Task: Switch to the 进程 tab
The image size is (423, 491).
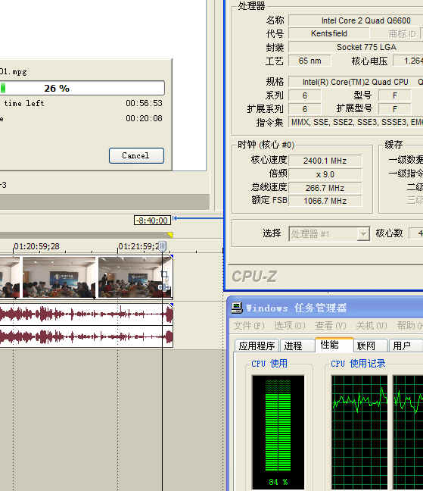Action: tap(297, 346)
